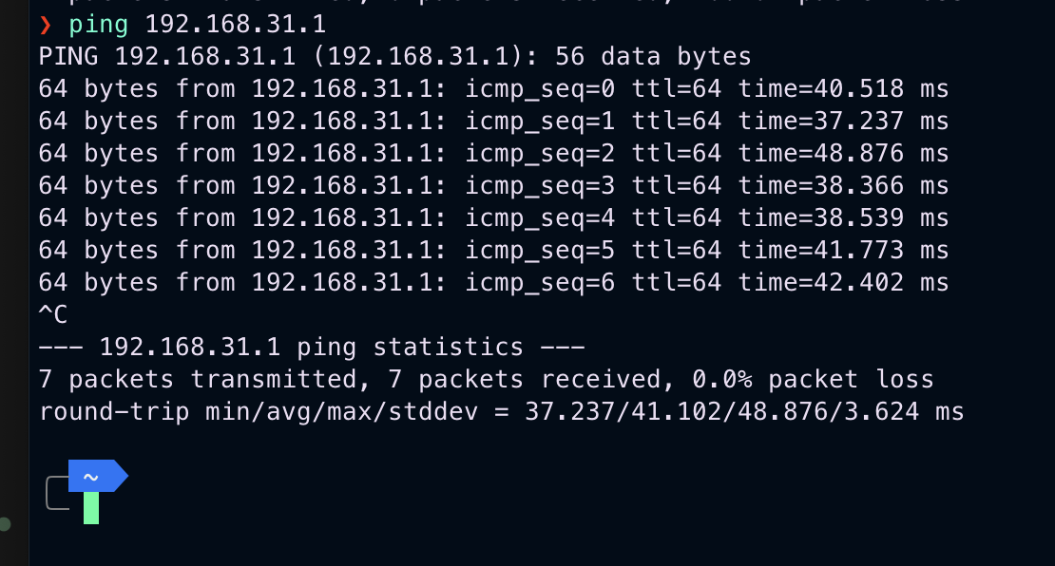Image resolution: width=1055 pixels, height=566 pixels.
Task: Click the PING header line showing 56 data bytes
Action: pyautogui.click(x=394, y=56)
